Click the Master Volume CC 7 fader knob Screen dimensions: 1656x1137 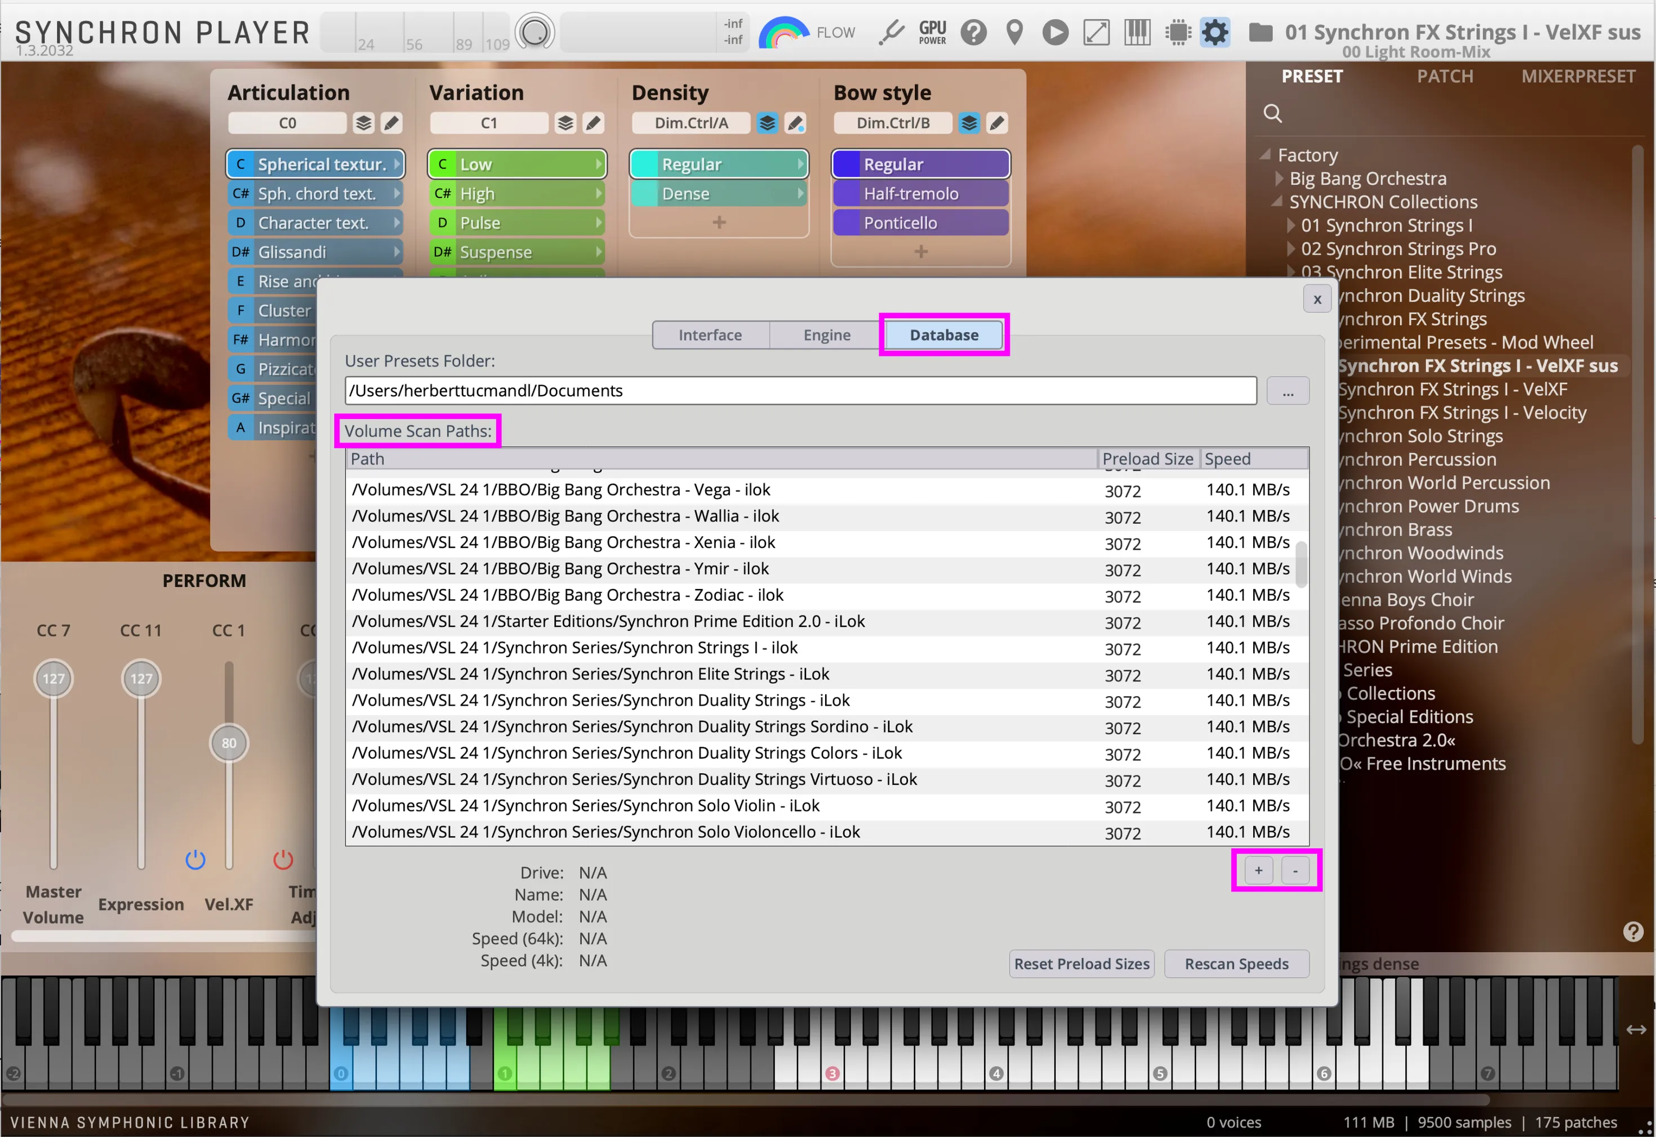pyautogui.click(x=54, y=678)
